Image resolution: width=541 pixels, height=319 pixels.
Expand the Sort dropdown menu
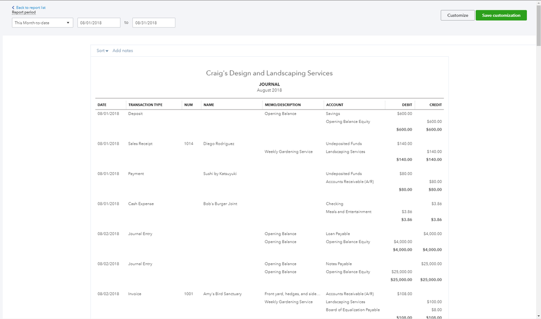(102, 51)
